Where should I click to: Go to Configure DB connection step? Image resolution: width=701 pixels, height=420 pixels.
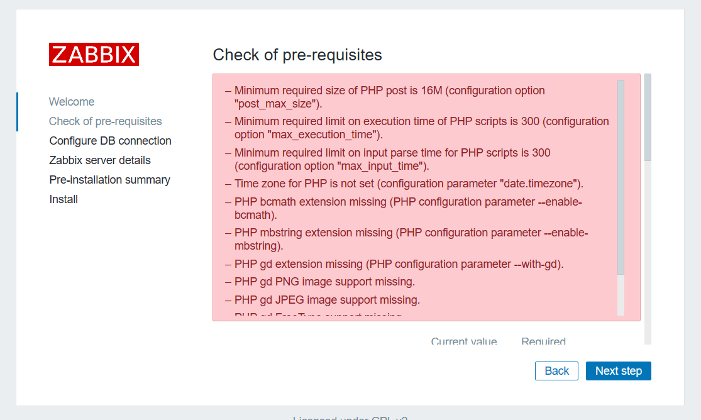pos(111,141)
